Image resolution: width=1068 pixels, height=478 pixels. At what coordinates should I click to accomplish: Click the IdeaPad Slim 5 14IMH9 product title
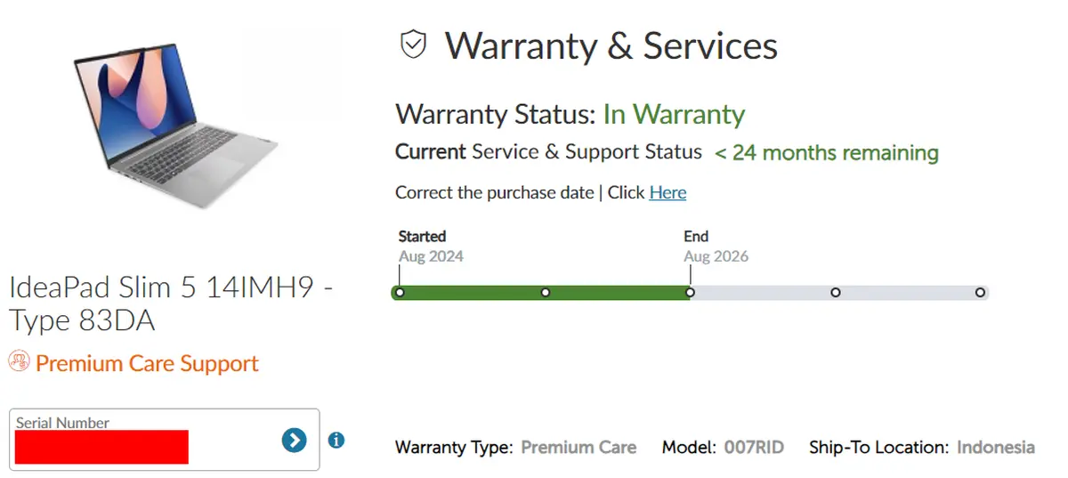click(169, 304)
